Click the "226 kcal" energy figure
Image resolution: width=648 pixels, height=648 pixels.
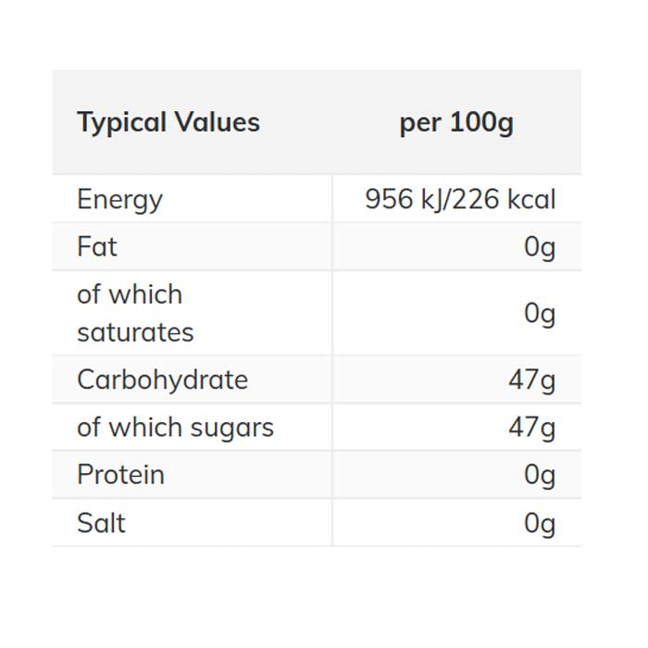coord(504,199)
